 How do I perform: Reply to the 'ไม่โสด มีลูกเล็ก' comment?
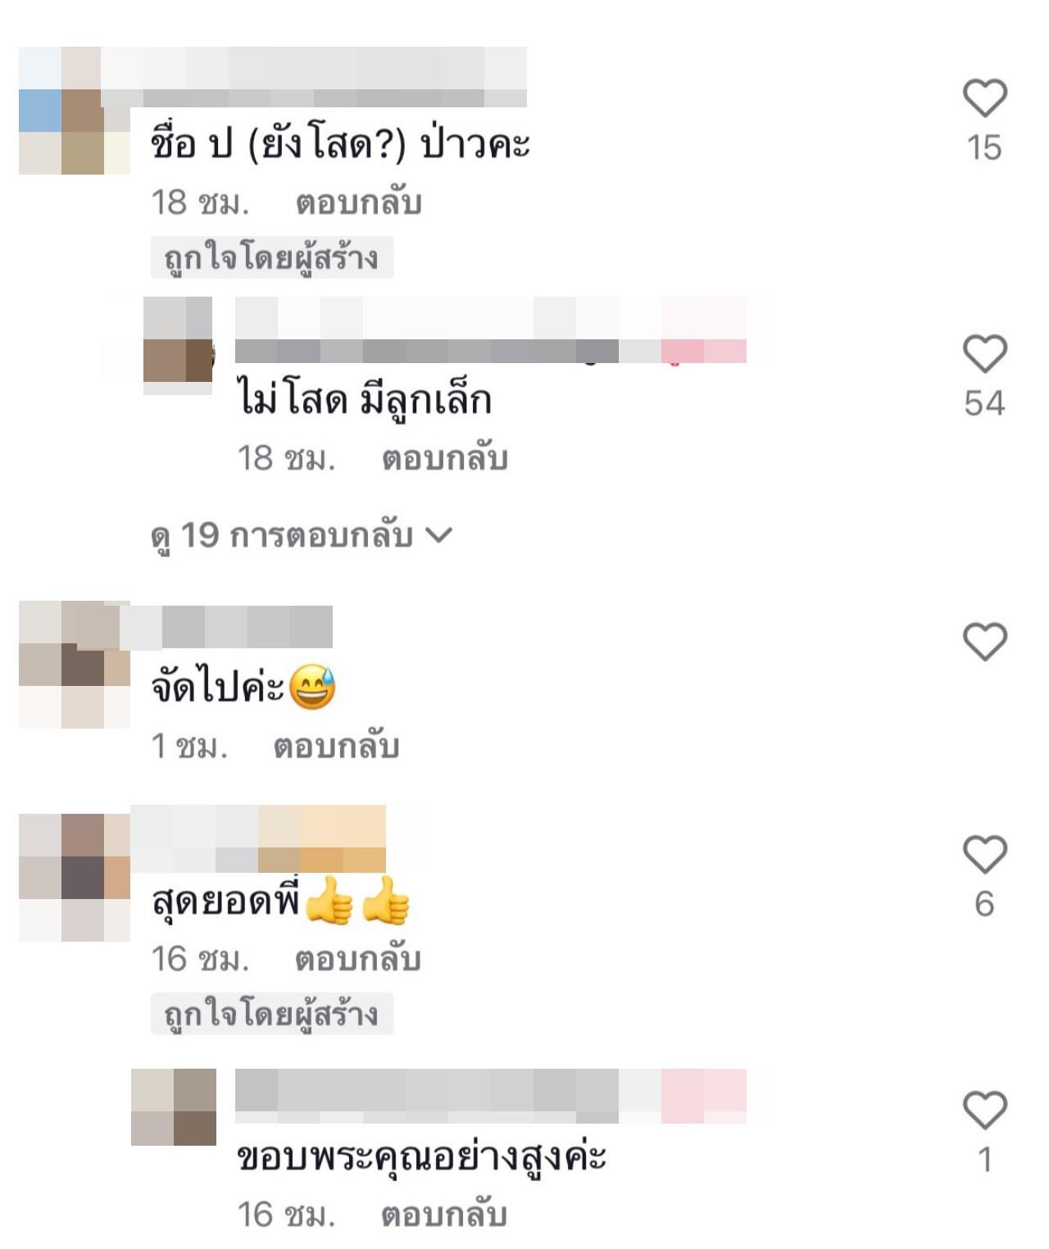445,459
